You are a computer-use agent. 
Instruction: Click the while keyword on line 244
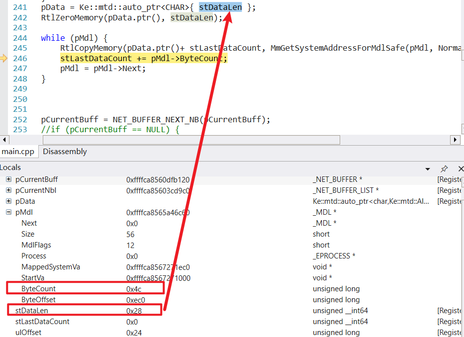(53, 38)
